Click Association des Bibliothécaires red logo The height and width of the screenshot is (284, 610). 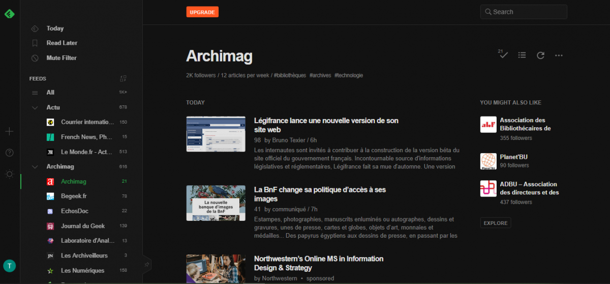point(489,124)
